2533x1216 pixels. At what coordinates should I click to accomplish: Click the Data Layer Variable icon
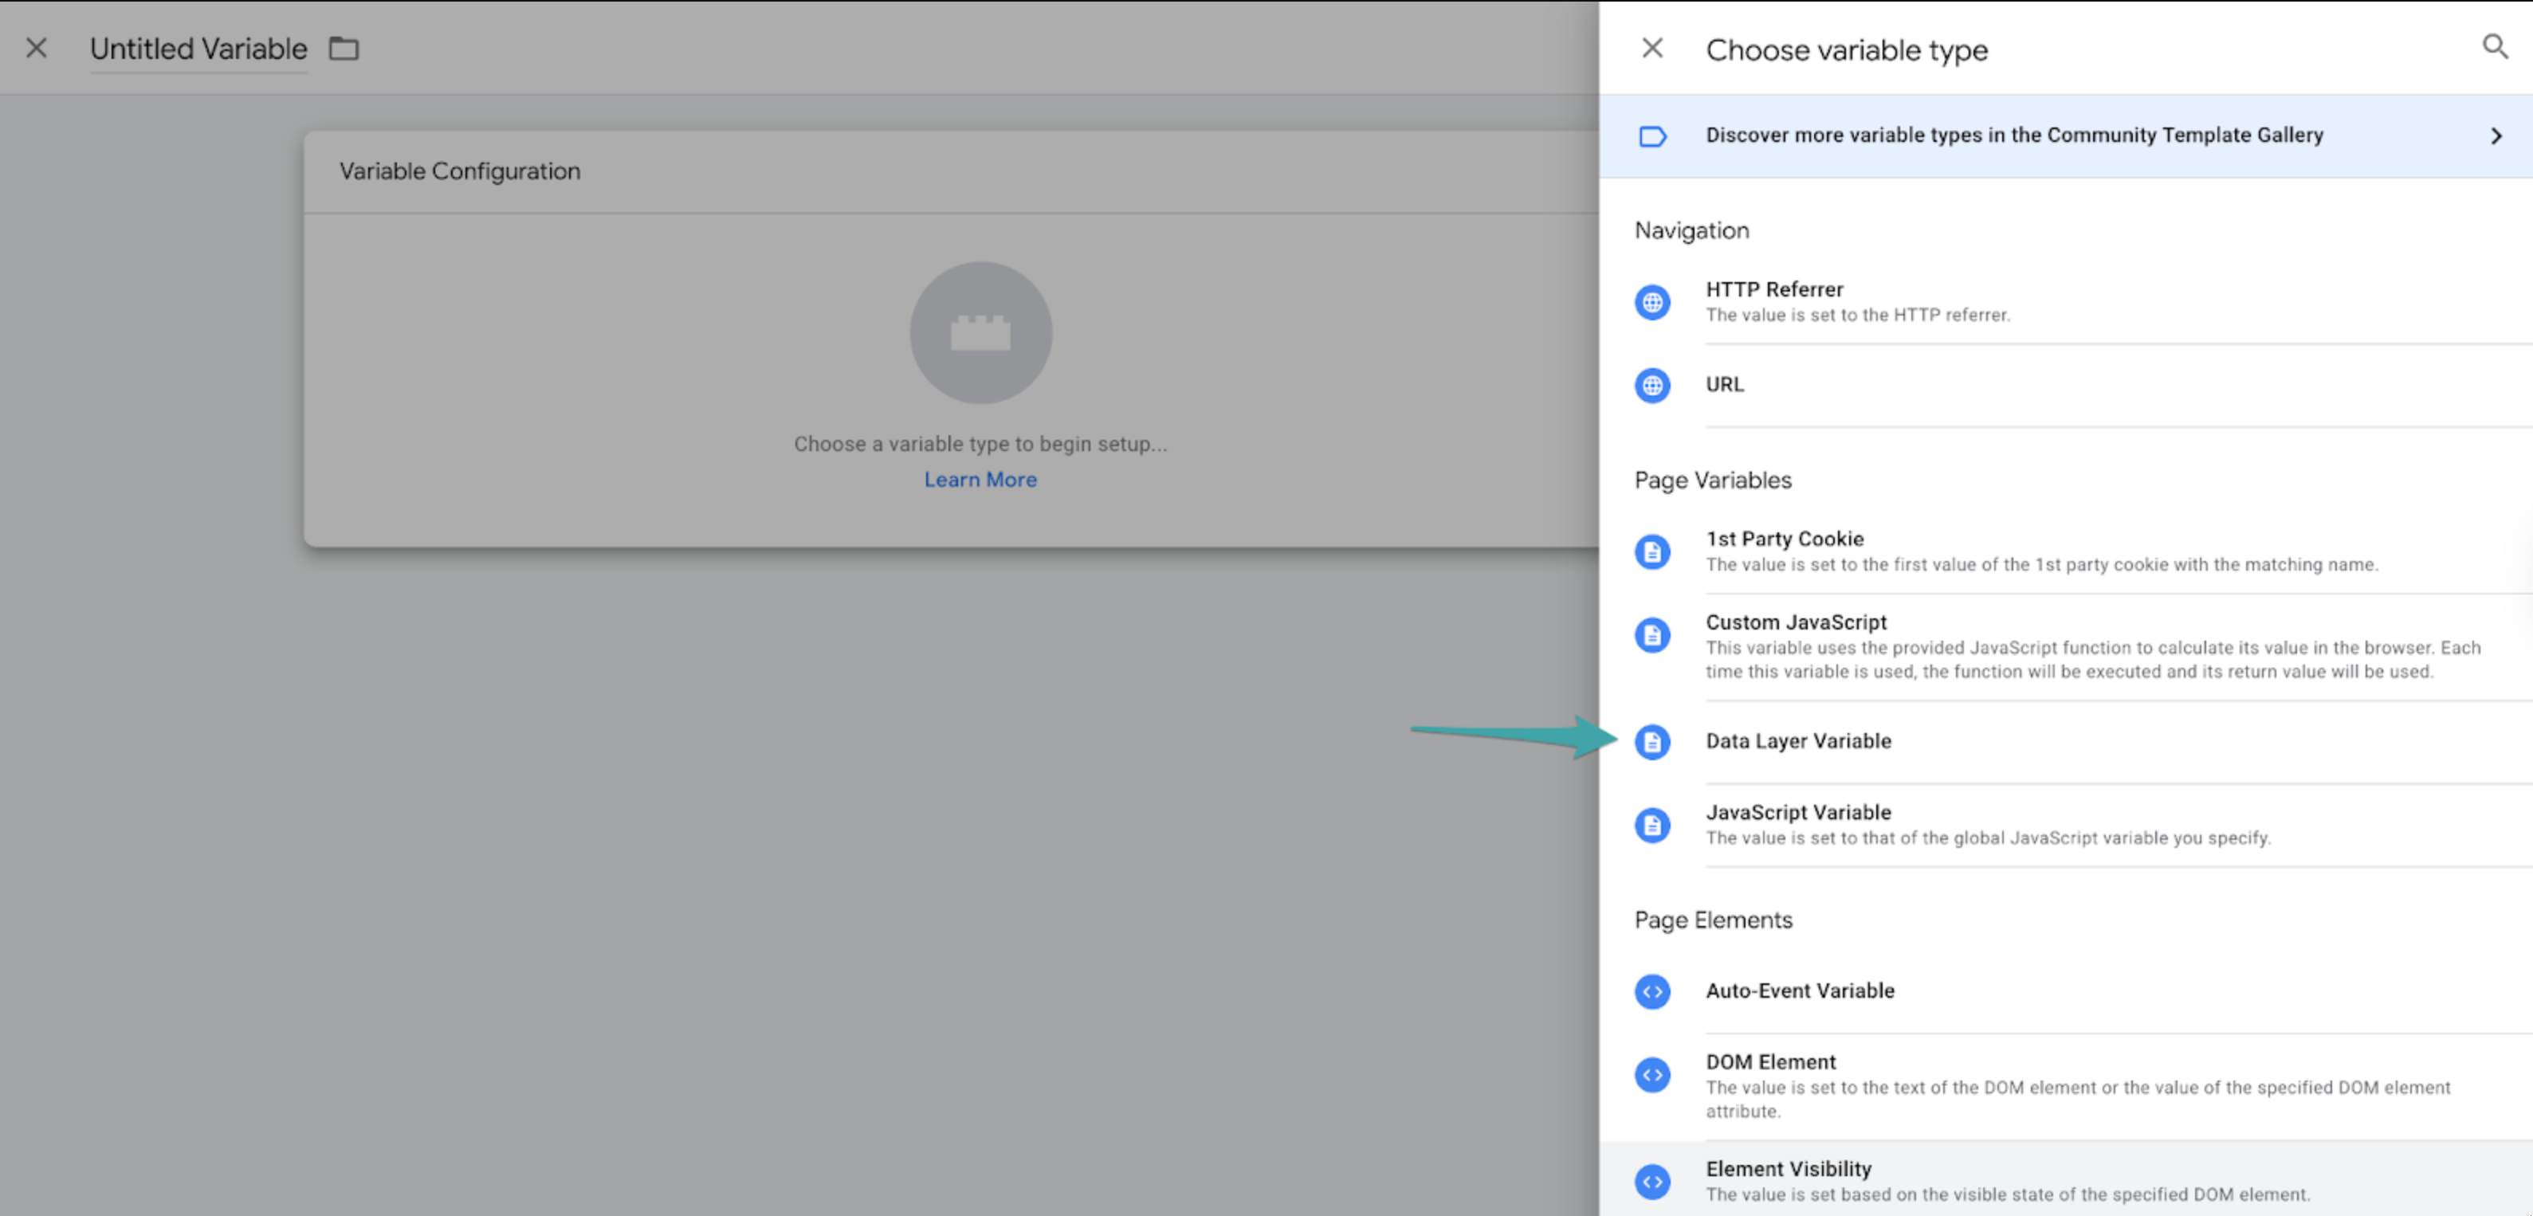(x=1652, y=741)
